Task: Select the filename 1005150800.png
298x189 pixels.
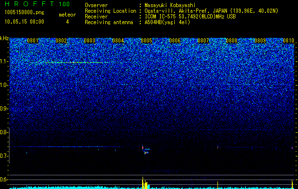Action: 25,12
